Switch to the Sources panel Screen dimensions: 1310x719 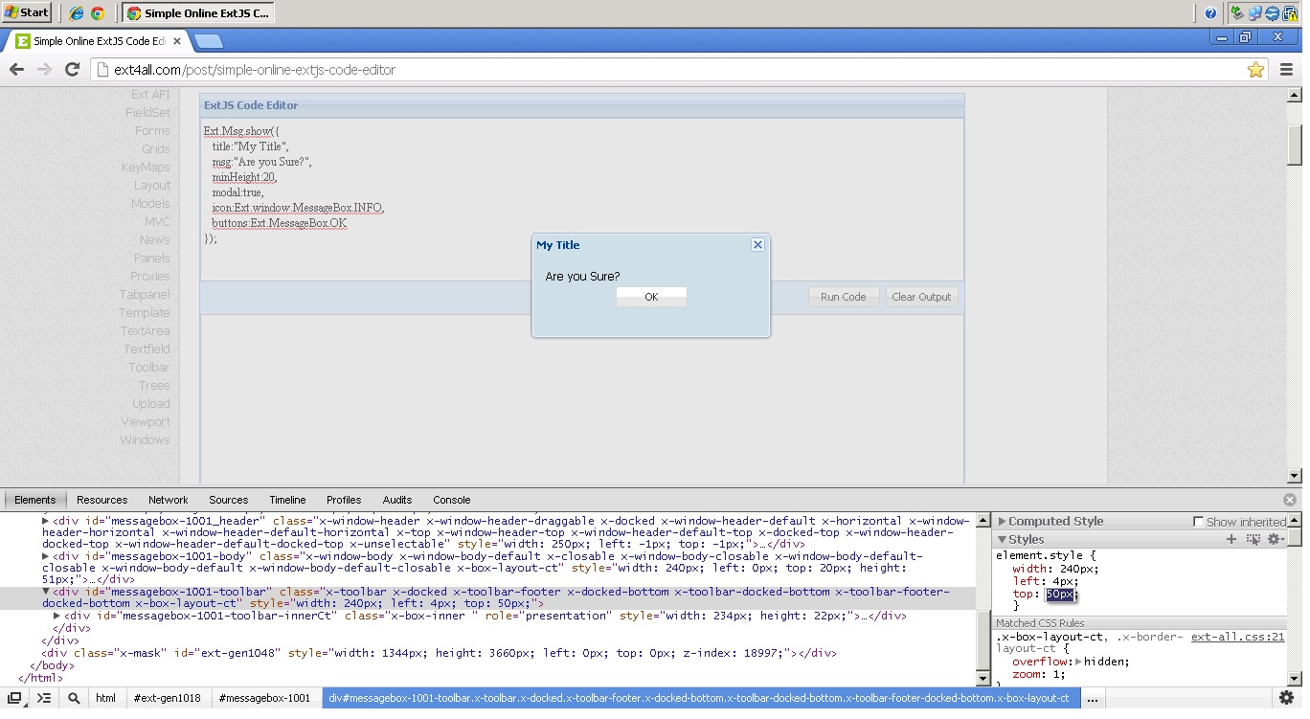click(x=229, y=500)
